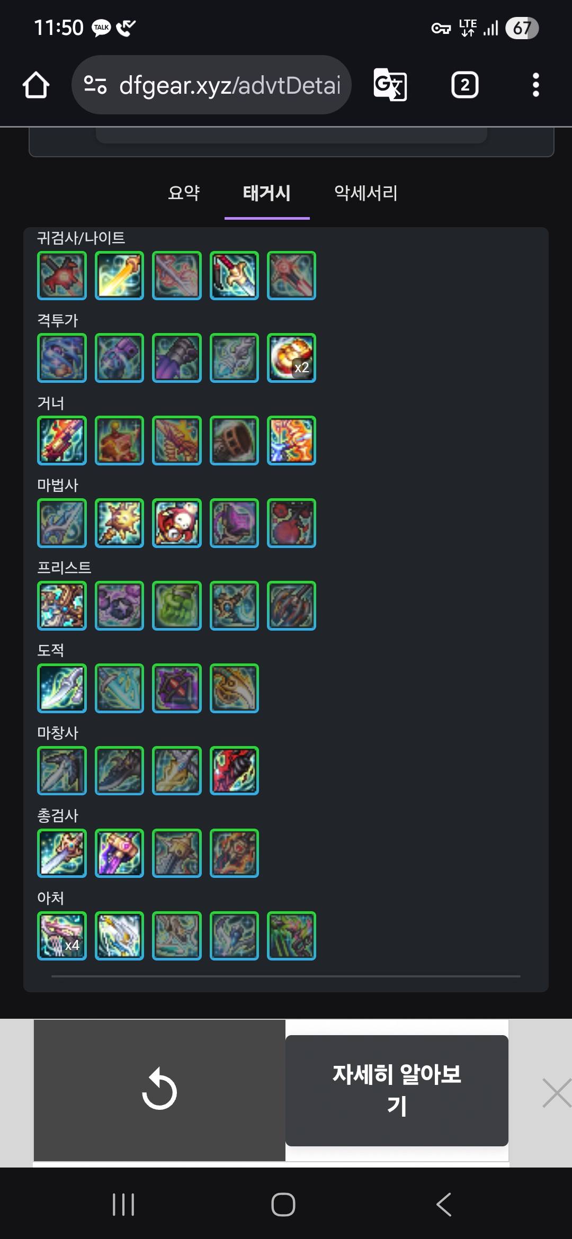Viewport: 572px width, 1239px height.
Task: View site info icon in address bar
Action: (x=95, y=85)
